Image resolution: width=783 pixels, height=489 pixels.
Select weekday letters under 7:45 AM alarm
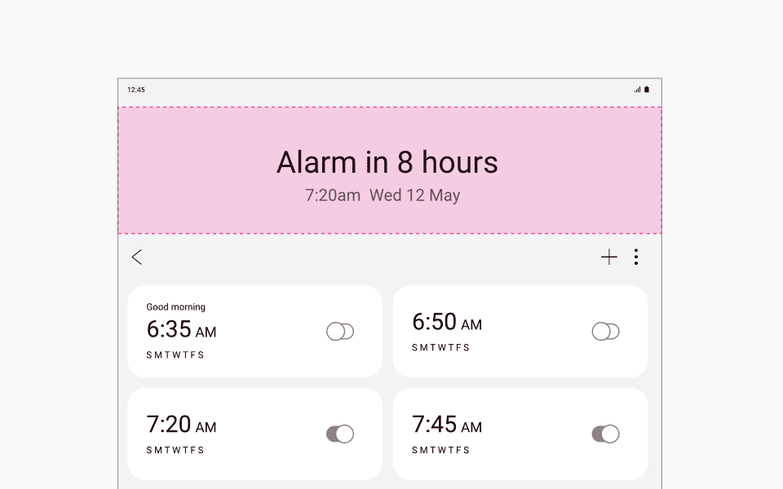pos(441,450)
